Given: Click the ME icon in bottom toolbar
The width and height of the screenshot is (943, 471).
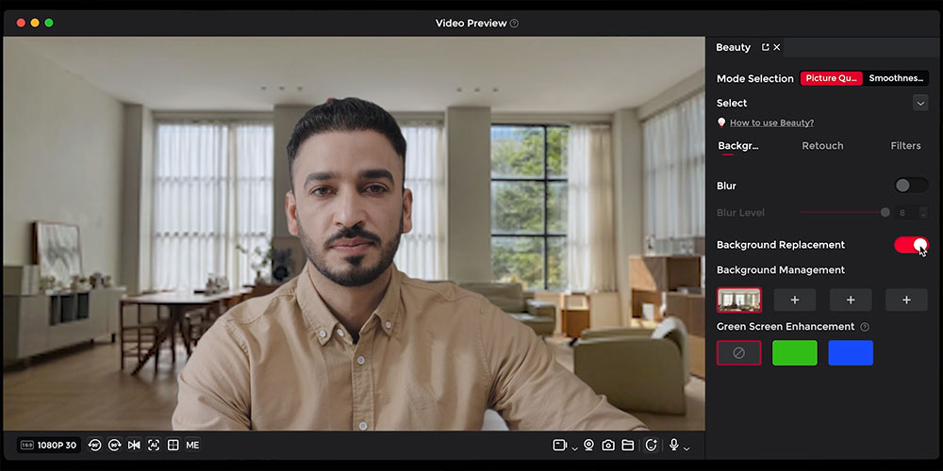Looking at the screenshot, I should pyautogui.click(x=192, y=446).
